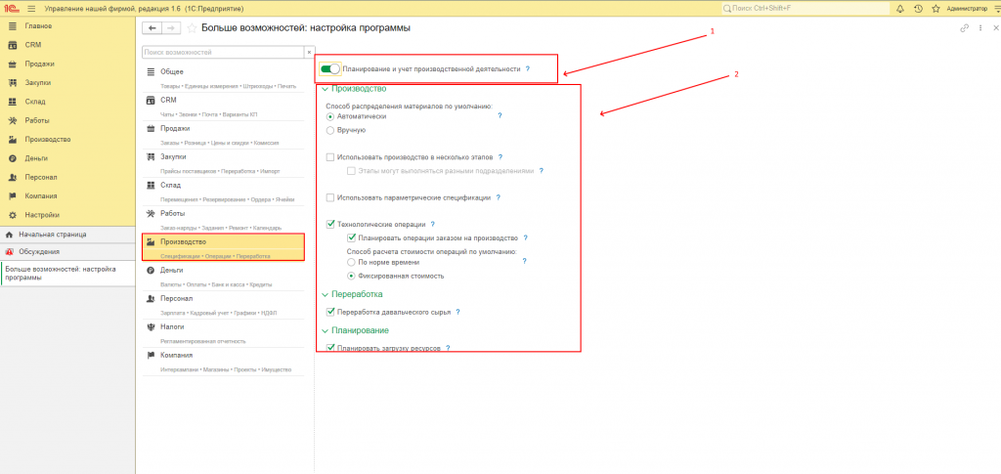Image resolution: width=1001 pixels, height=474 pixels.
Task: Select Вручную radio button
Action: click(x=330, y=130)
